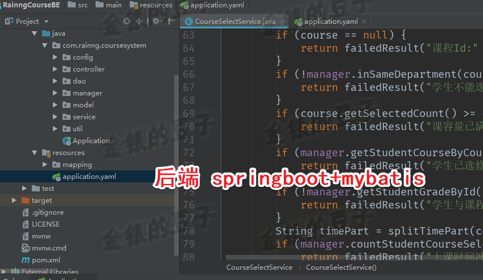This screenshot has width=483, height=280.
Task: Hide the Project tool window icon
Action: [x=172, y=21]
